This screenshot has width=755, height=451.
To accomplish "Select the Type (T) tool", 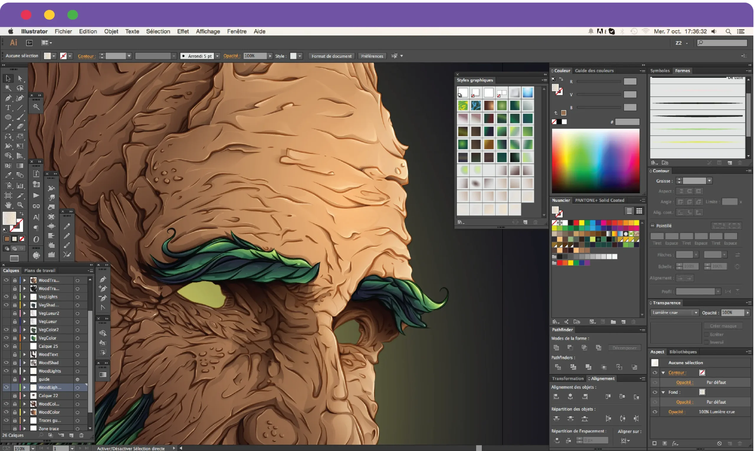I will coord(8,108).
